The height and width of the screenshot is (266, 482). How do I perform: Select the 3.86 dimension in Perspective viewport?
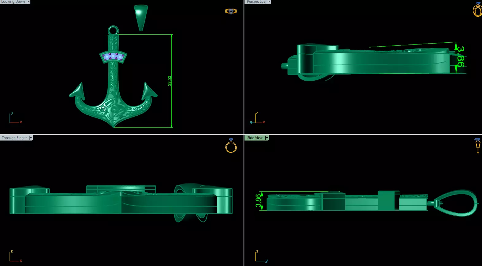(x=460, y=57)
